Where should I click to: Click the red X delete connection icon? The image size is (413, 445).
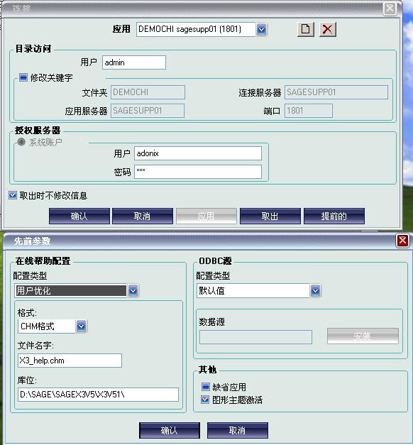[328, 29]
